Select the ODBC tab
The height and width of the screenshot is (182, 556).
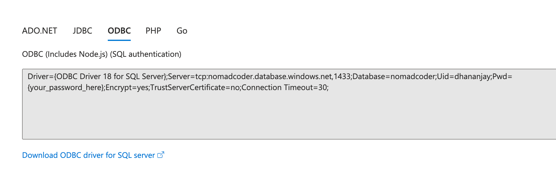[119, 31]
